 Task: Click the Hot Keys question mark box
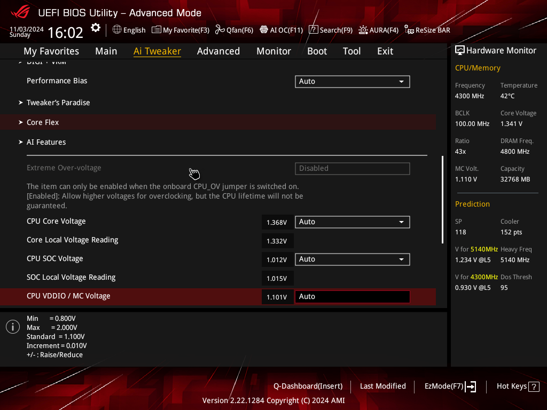534,387
